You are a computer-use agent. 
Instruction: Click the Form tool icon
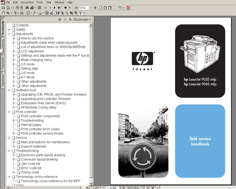point(76,13)
